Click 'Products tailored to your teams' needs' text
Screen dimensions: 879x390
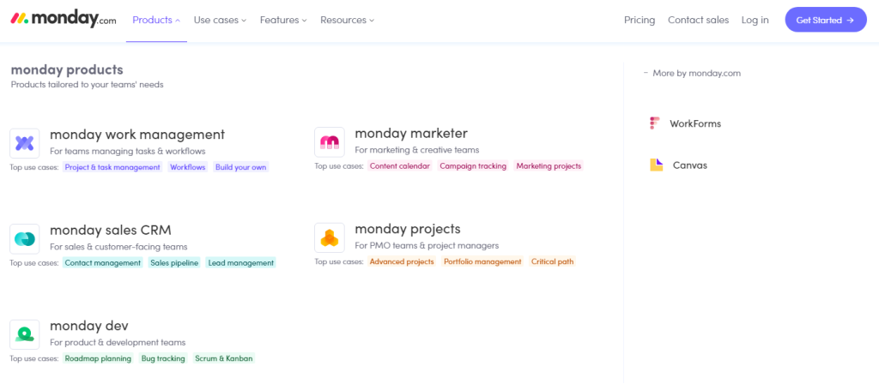tap(87, 85)
